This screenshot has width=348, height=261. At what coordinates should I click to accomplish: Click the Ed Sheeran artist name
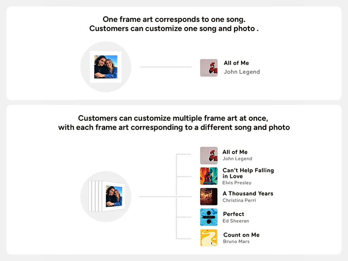coord(236,221)
